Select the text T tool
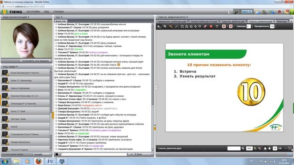 (x=217, y=27)
